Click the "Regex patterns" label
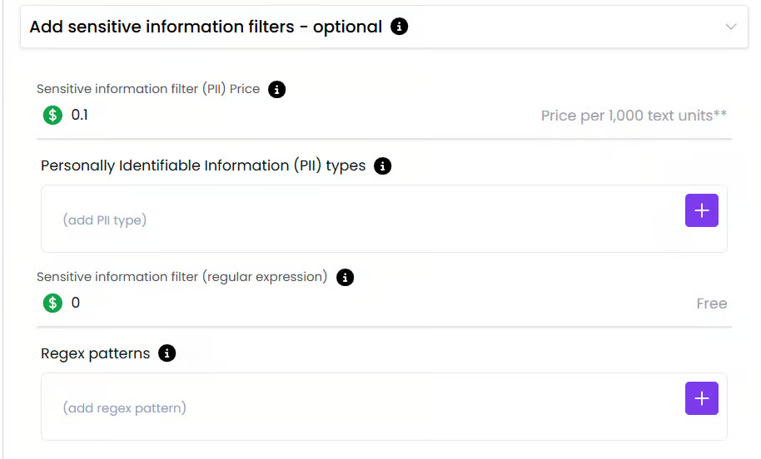The width and height of the screenshot is (761, 459). tap(96, 353)
